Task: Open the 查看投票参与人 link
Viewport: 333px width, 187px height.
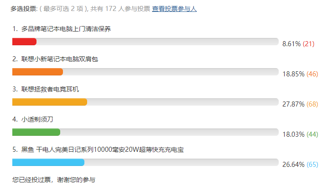Action: 174,9
